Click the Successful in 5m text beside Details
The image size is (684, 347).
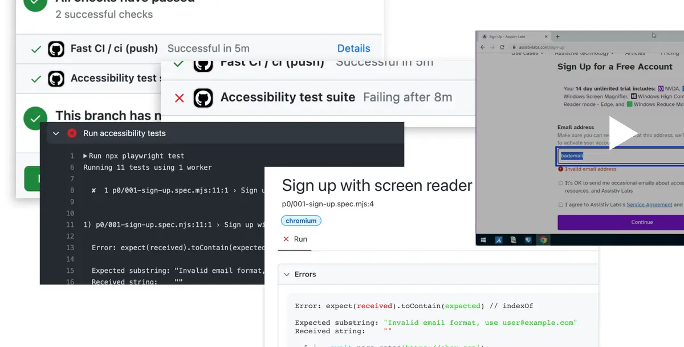point(209,48)
